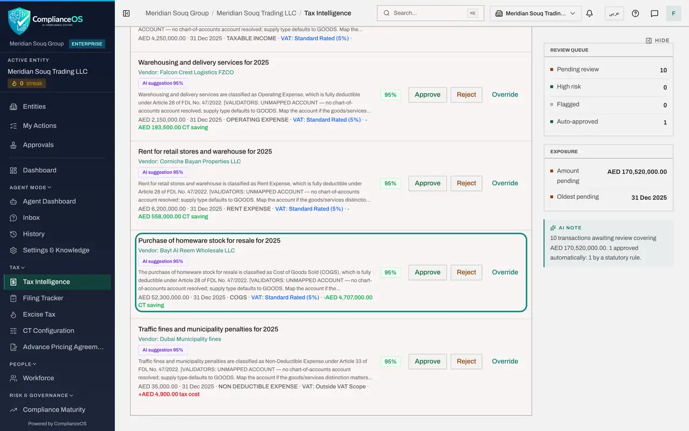Click the Workforce people icon

pos(13,378)
